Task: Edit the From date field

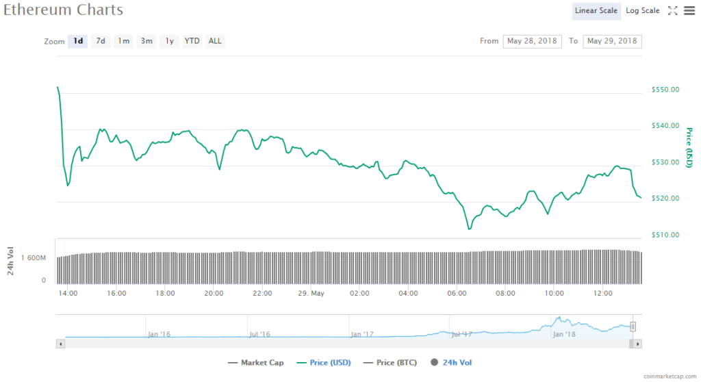Action: click(x=532, y=41)
